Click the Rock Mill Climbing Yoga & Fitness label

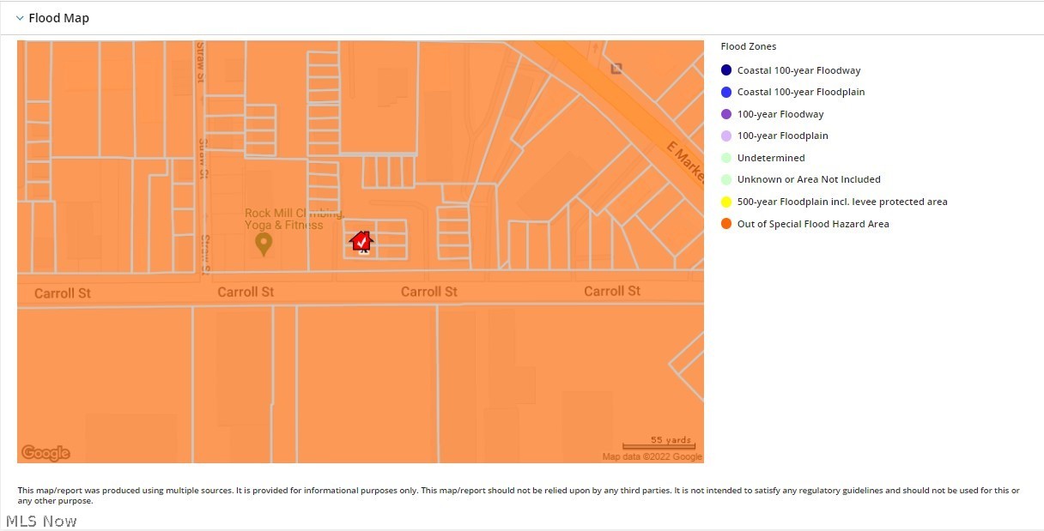pos(284,219)
